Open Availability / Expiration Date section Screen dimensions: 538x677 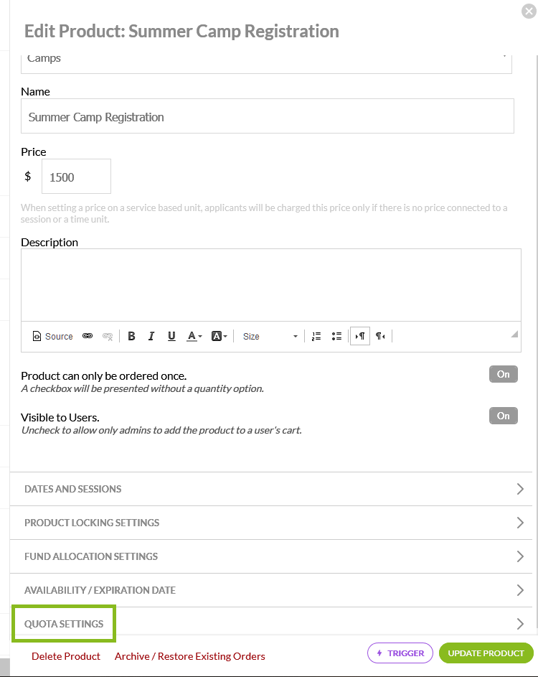[271, 590]
